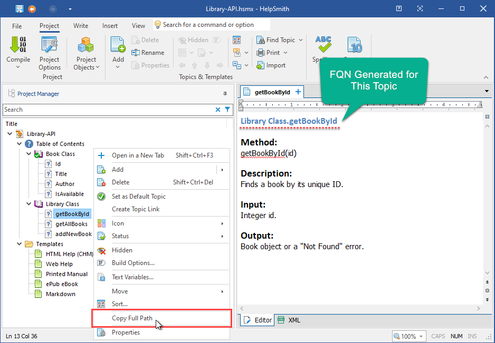Open the File menu tab
The height and width of the screenshot is (343, 495).
pos(17,26)
